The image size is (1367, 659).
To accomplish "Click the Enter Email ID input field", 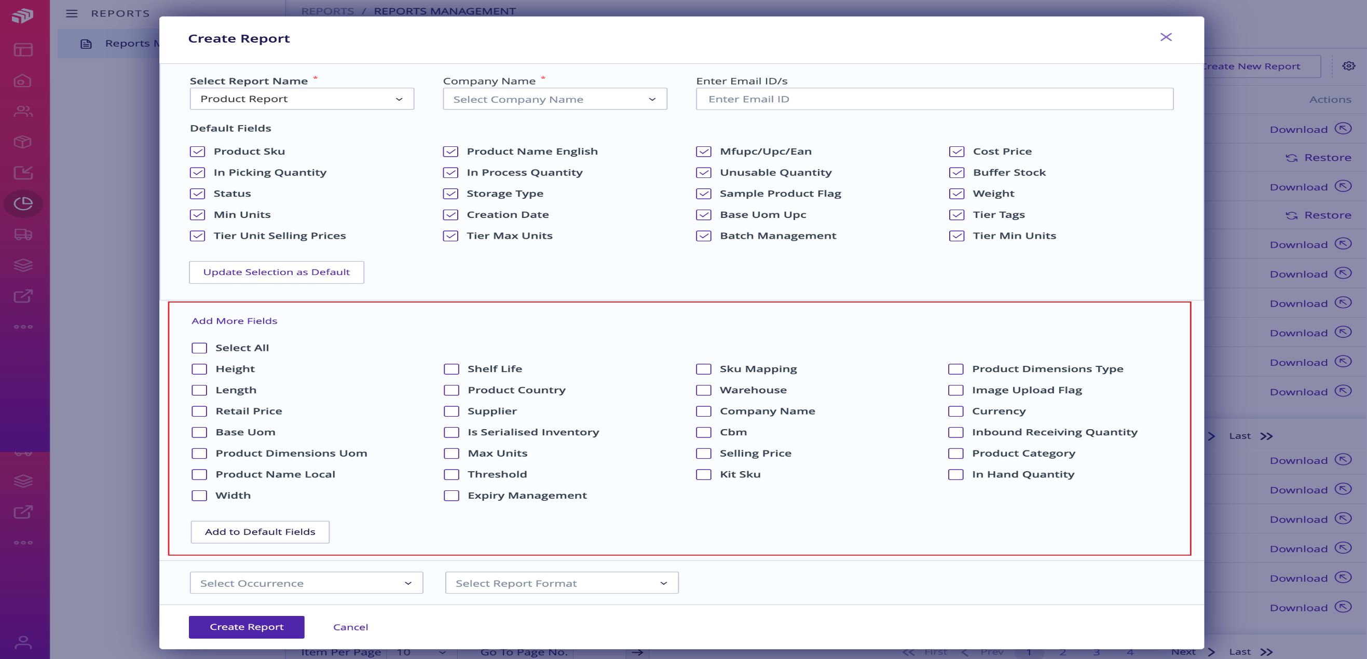I will point(935,99).
